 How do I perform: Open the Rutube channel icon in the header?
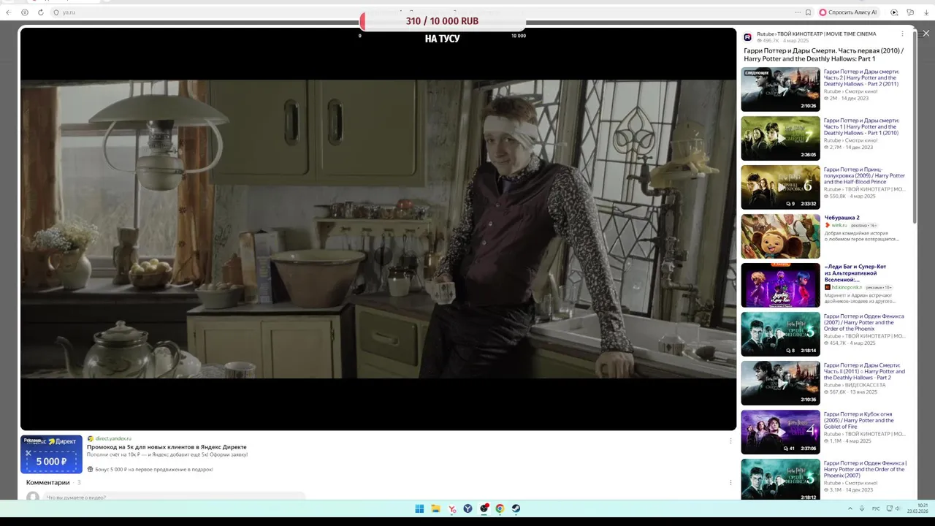747,37
